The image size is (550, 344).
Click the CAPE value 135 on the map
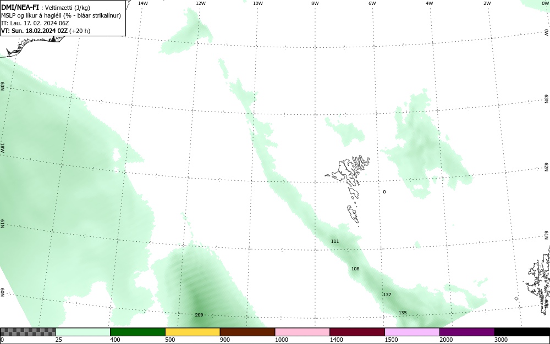click(x=403, y=313)
